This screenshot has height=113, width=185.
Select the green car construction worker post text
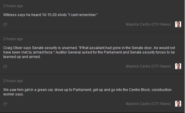(87, 92)
